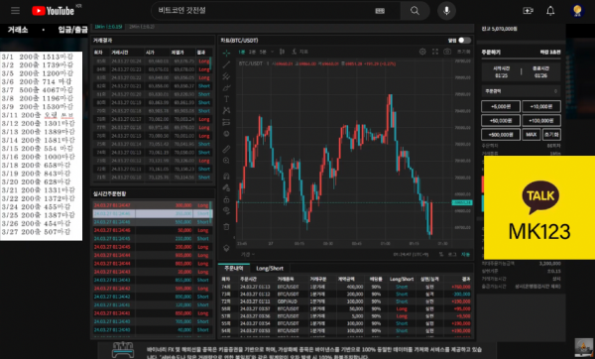Open the indicators (지표) button
Image resolution: width=595 pixels, height=359 pixels.
pos(299,52)
